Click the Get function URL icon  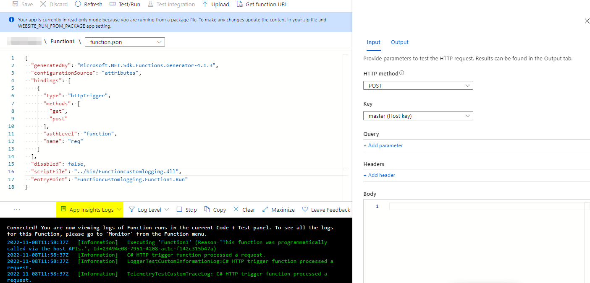(239, 4)
